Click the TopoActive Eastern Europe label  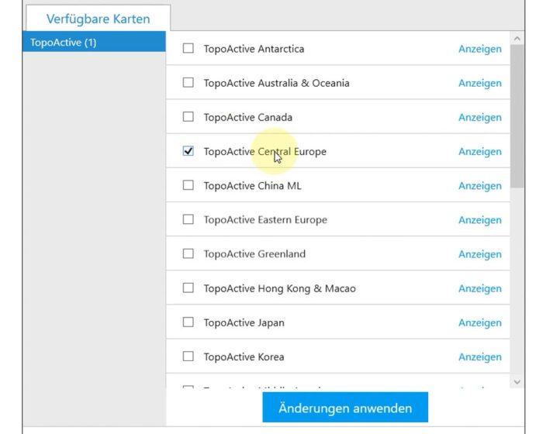click(x=265, y=219)
